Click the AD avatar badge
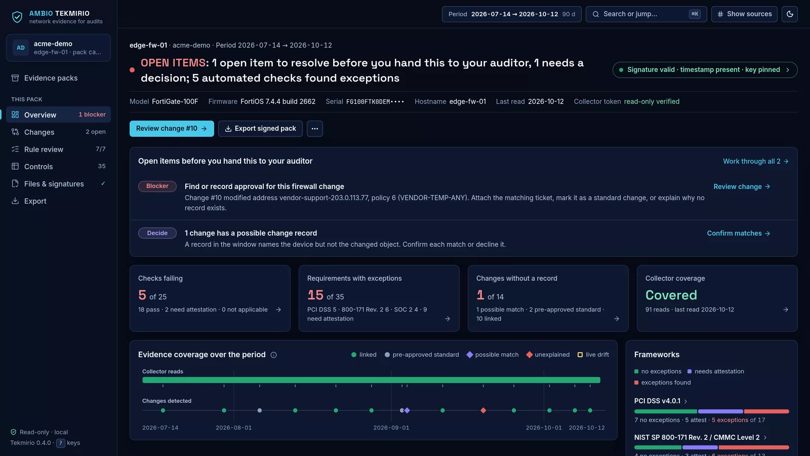 tap(21, 48)
